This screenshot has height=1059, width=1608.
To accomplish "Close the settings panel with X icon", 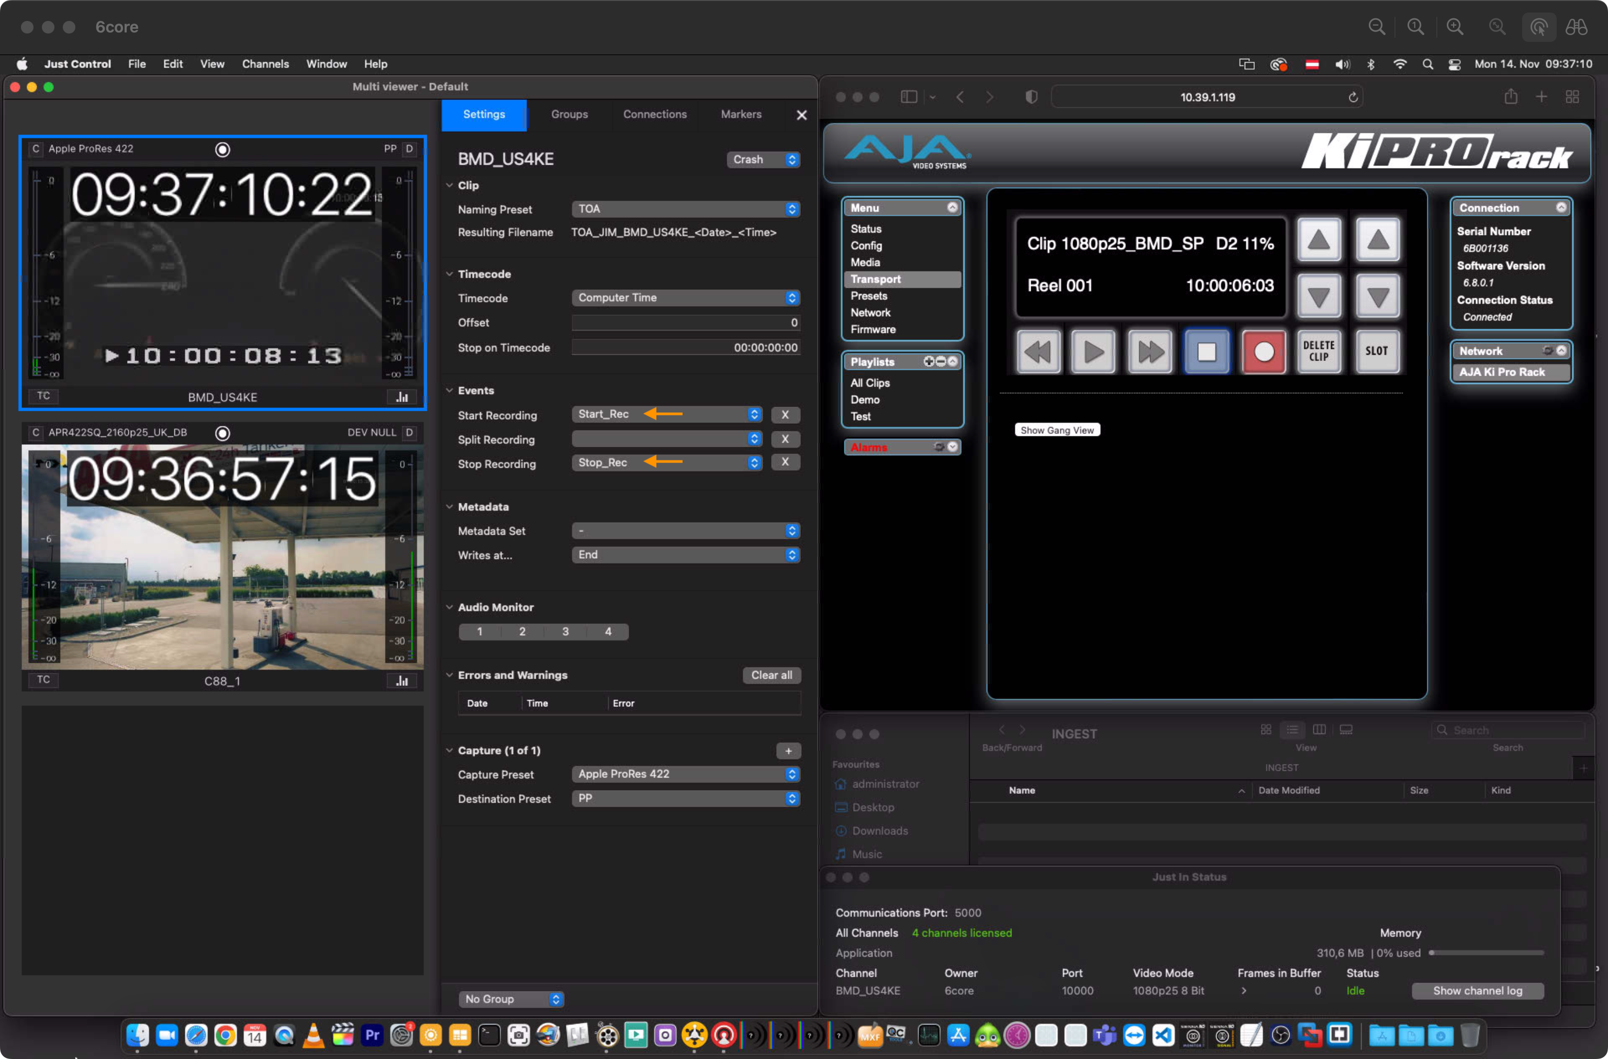I will click(x=802, y=115).
